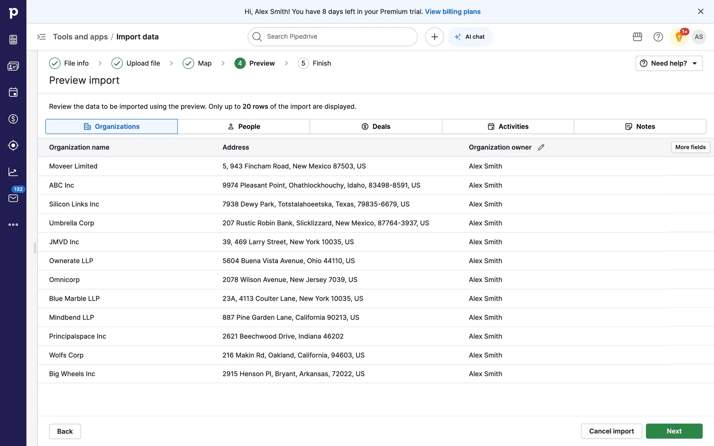Image resolution: width=714 pixels, height=446 pixels.
Task: Click the quick add plus button
Action: point(434,37)
